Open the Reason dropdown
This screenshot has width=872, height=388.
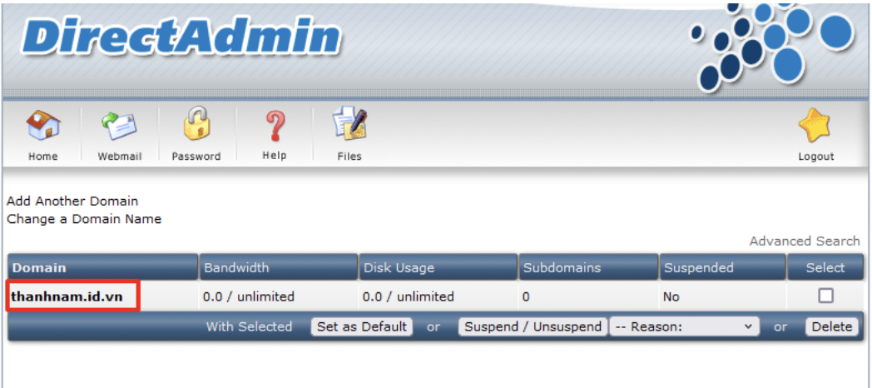coord(685,326)
